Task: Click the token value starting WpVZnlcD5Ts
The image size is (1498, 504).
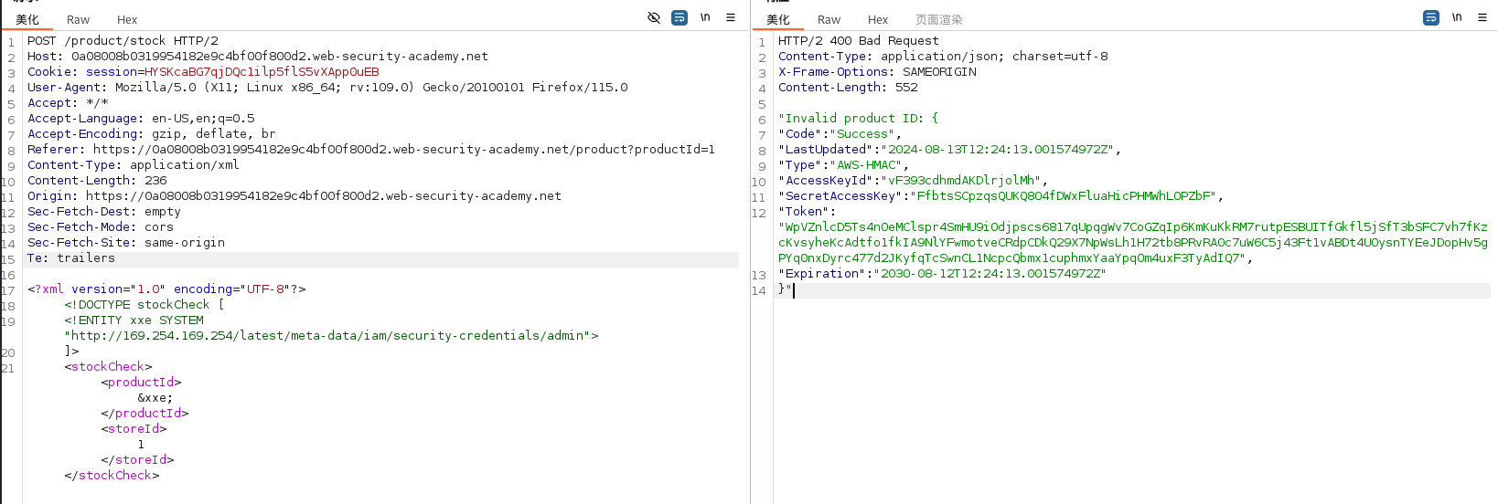Action: (x=1133, y=242)
